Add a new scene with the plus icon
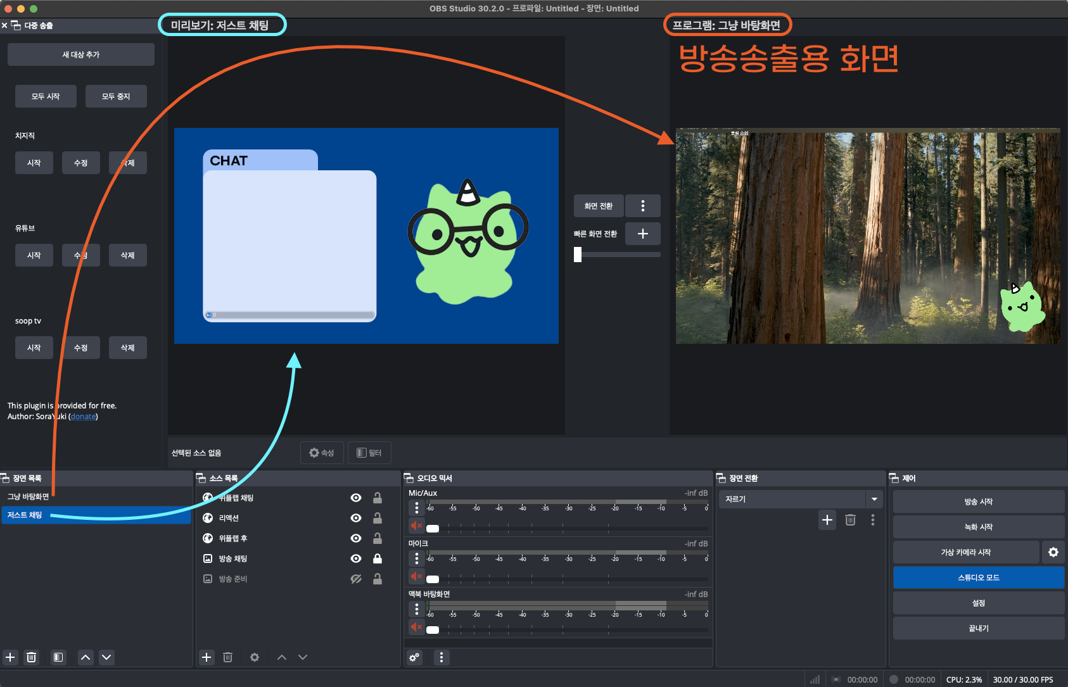 pyautogui.click(x=10, y=657)
